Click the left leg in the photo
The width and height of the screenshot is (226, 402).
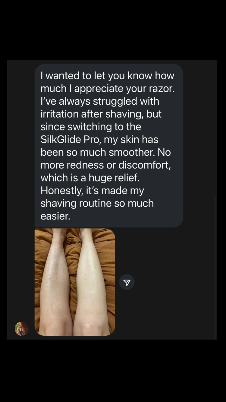click(56, 286)
